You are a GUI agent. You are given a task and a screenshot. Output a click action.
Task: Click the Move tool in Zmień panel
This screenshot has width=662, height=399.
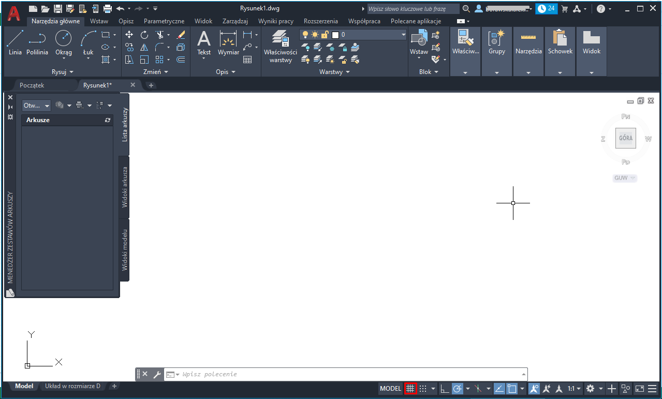[x=129, y=35]
